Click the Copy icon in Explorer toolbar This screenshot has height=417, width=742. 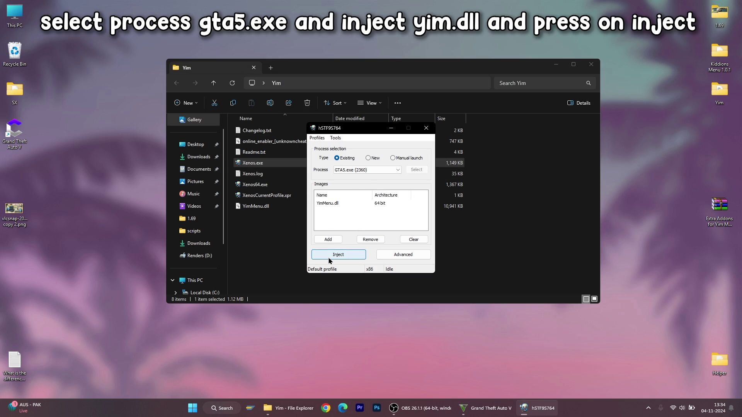[x=233, y=103]
